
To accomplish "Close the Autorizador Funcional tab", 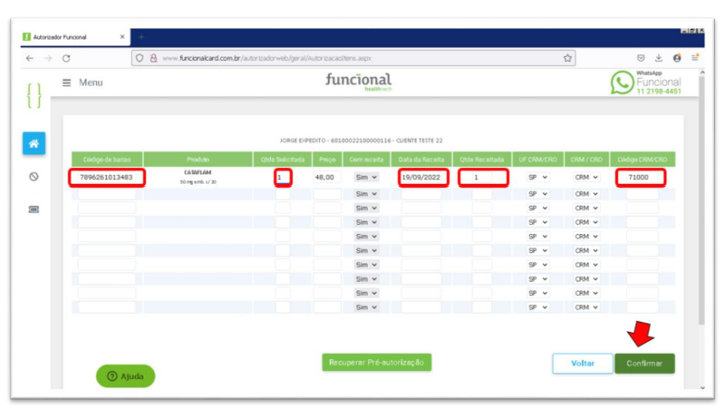I will pyautogui.click(x=122, y=37).
